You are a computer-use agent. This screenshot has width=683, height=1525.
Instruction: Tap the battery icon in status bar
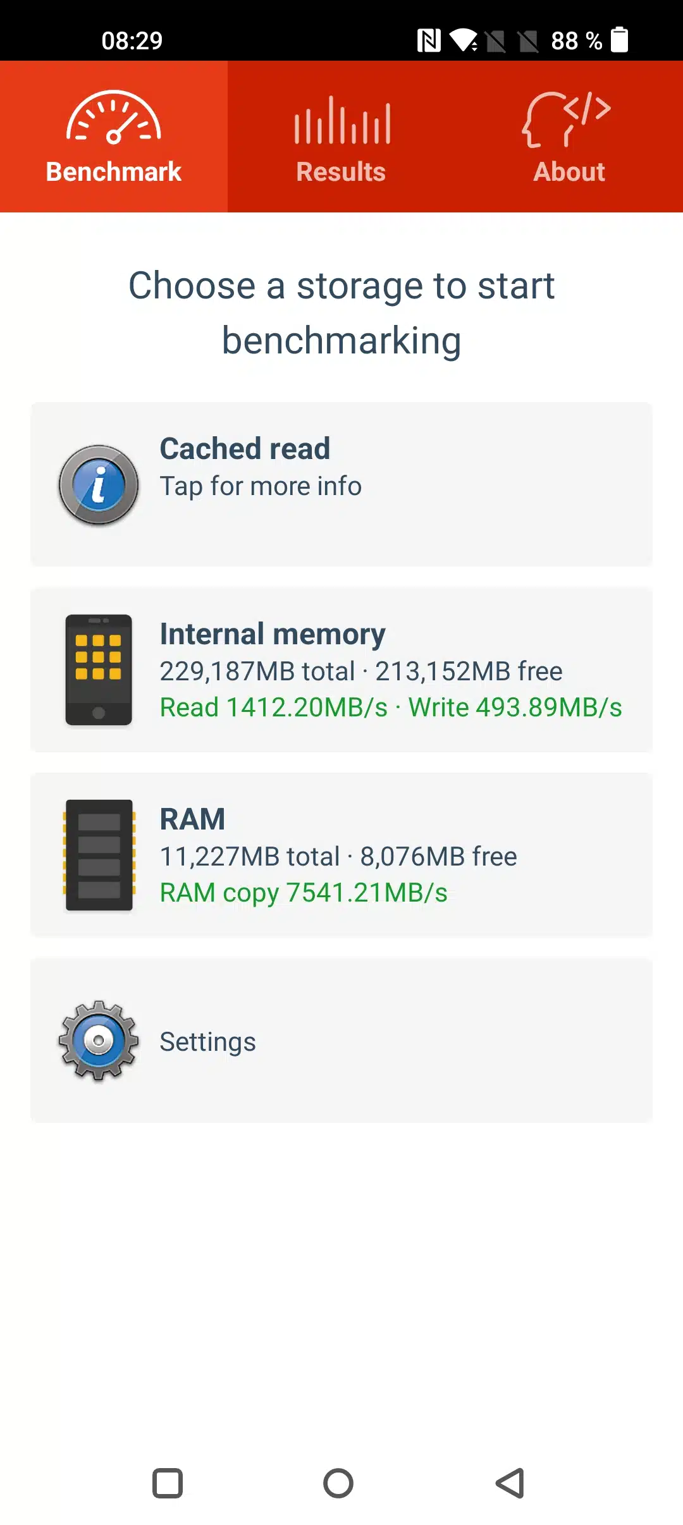(620, 40)
